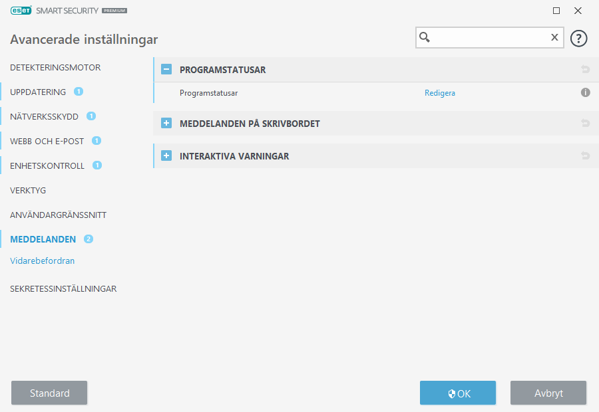Open VERKTYG settings category
The width and height of the screenshot is (599, 412).
click(28, 190)
